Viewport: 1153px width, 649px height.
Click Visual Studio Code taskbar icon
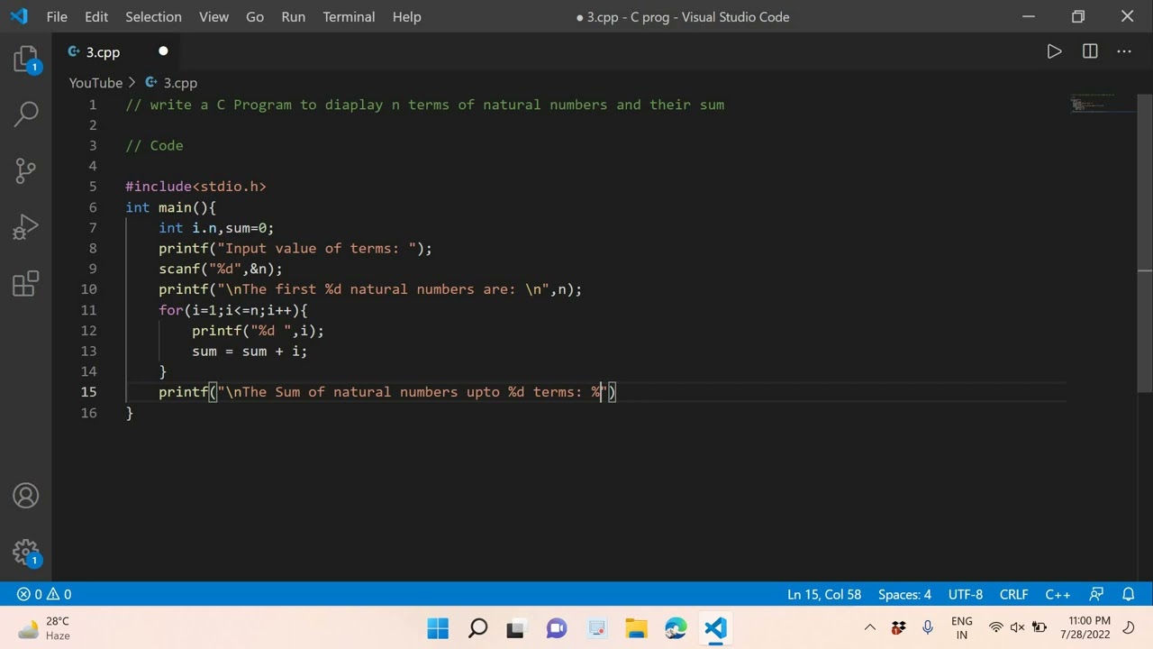(715, 628)
